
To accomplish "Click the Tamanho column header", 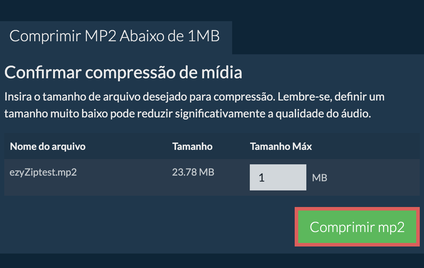I will [192, 146].
